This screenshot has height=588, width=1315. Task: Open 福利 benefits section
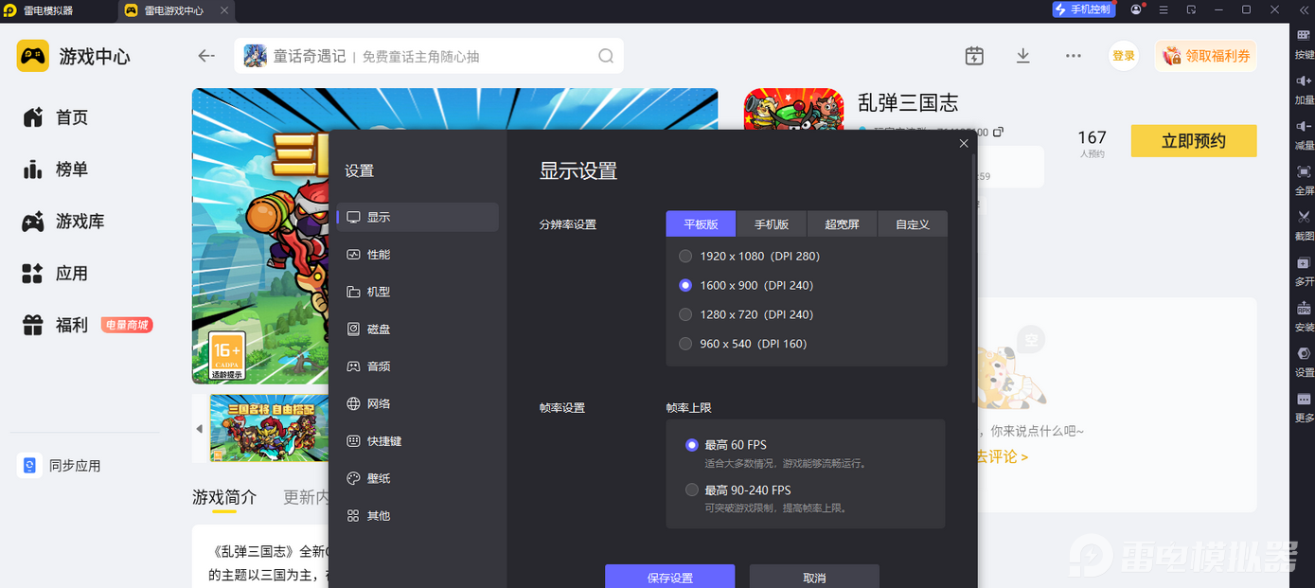point(56,325)
